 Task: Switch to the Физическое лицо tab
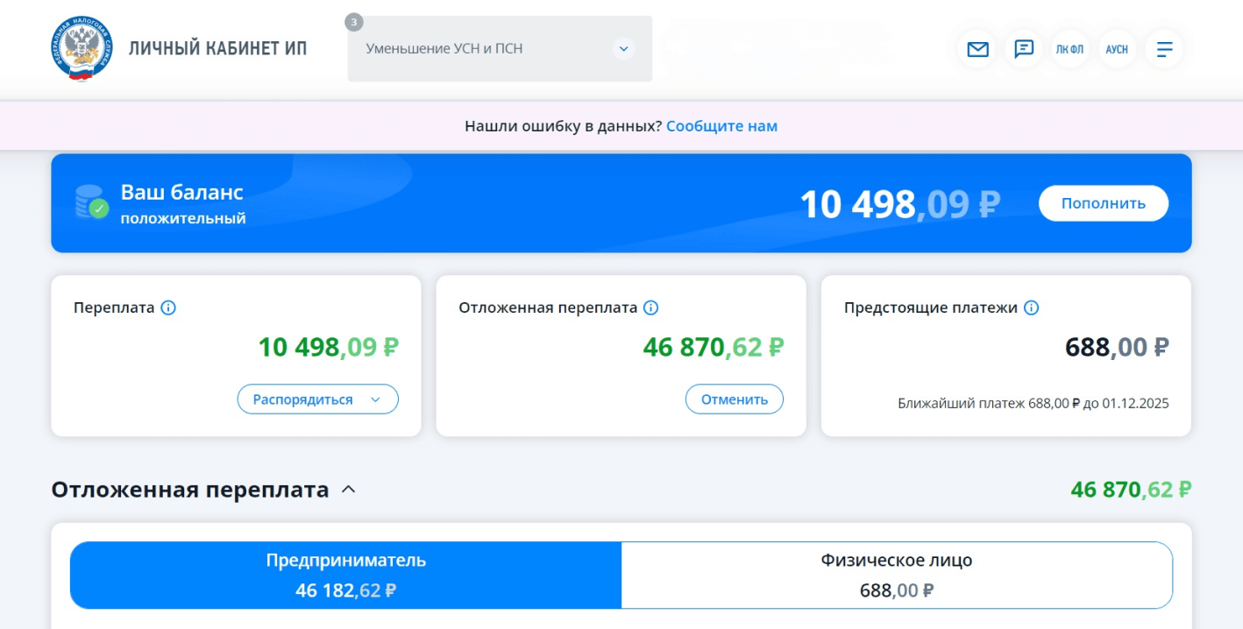(x=896, y=575)
